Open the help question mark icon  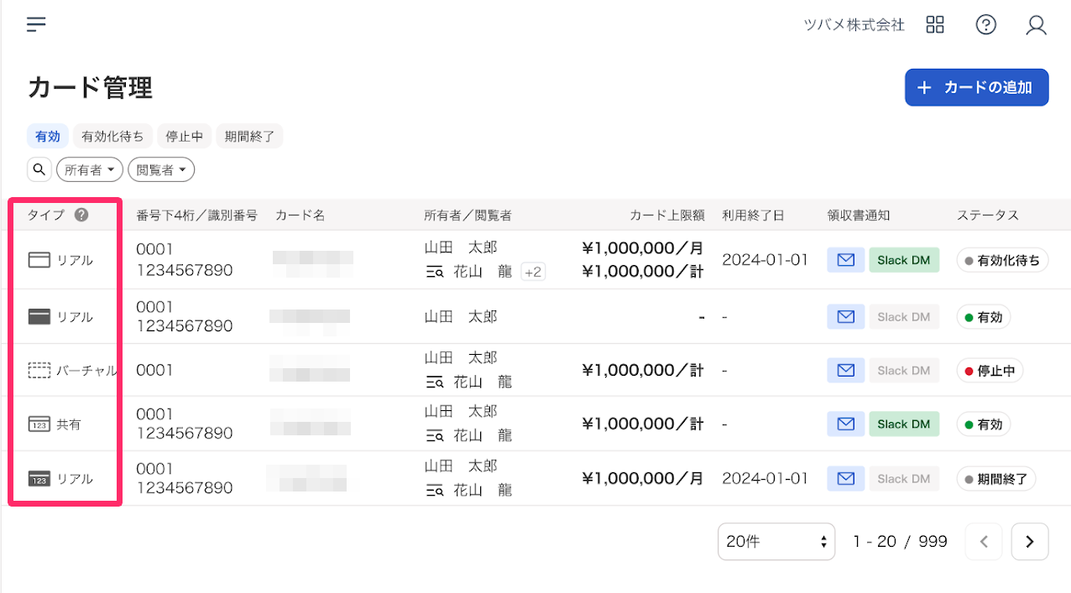(x=986, y=24)
